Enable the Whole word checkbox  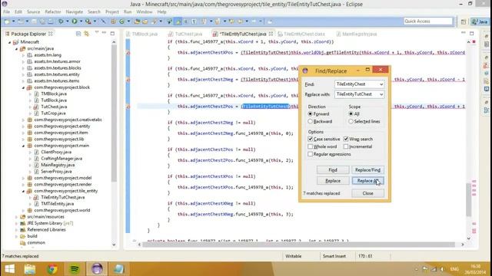click(311, 146)
